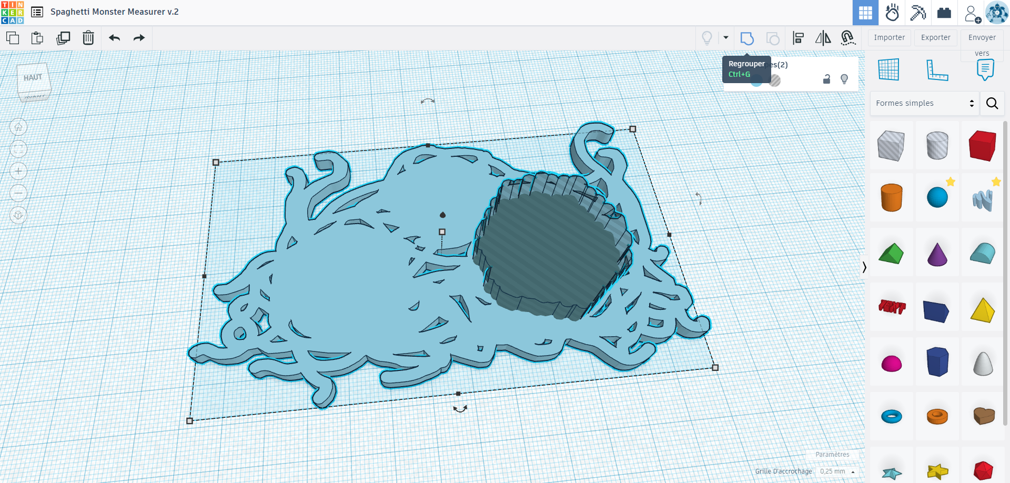The width and height of the screenshot is (1010, 483).
Task: Switch to 3D design view
Action: 865,13
